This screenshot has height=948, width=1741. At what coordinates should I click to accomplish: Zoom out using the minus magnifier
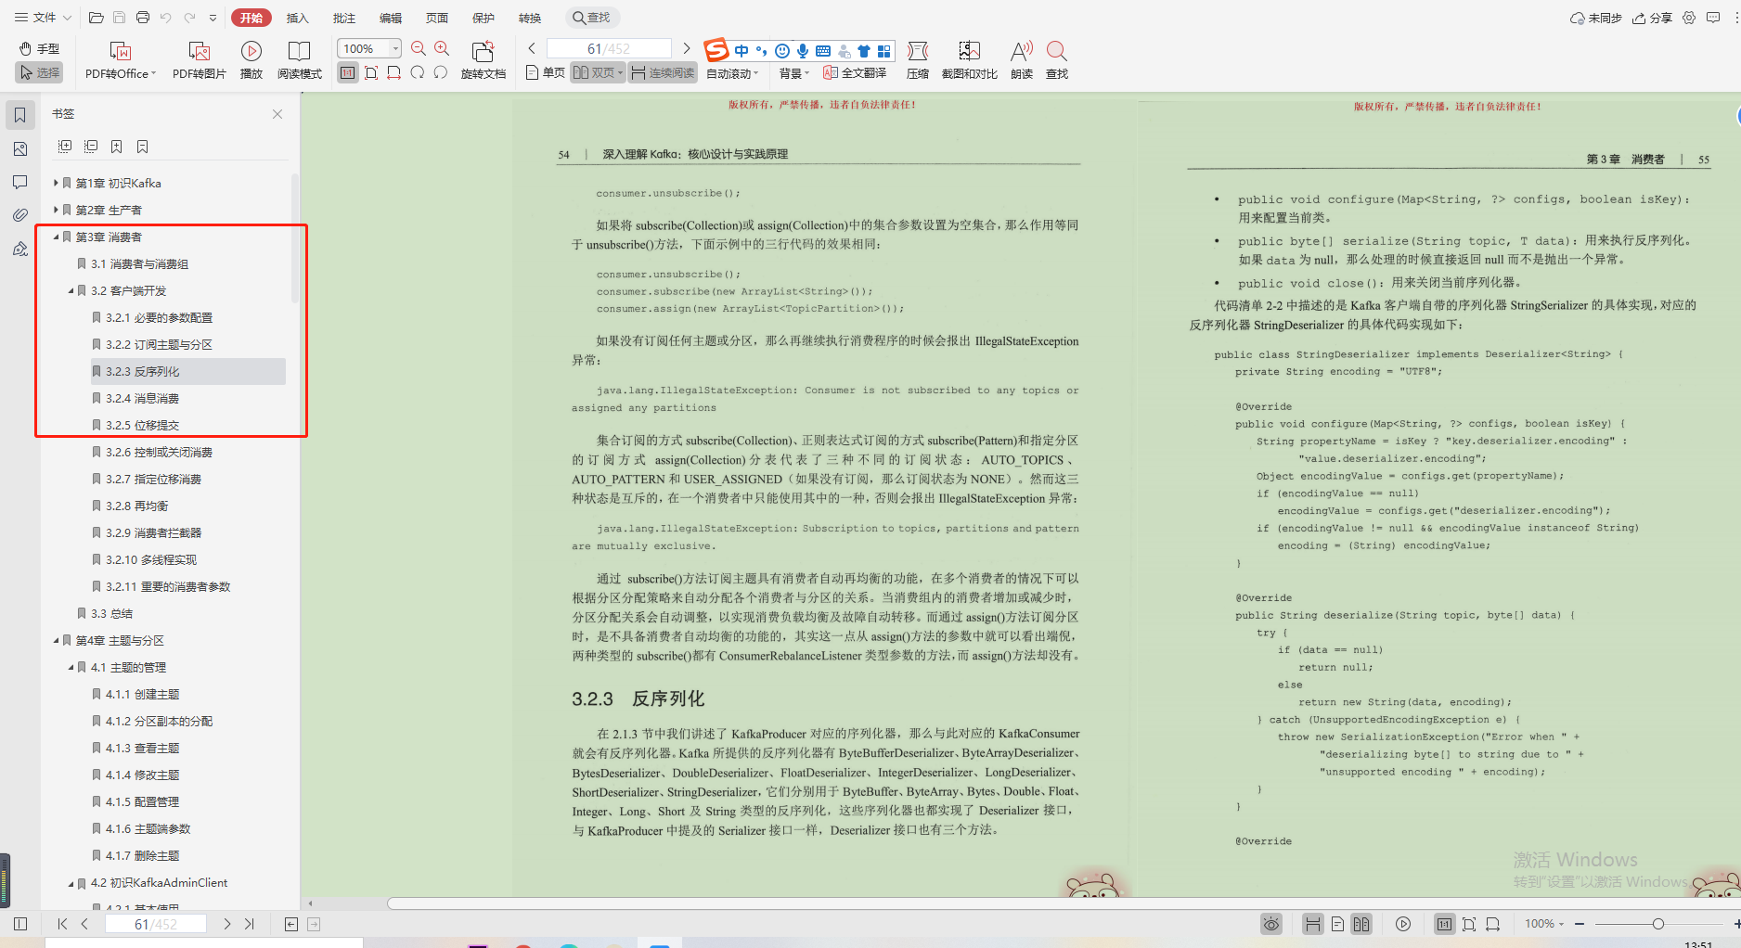tap(419, 48)
